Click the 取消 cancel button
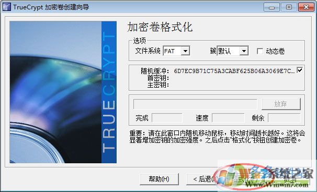Screen dimensions: 317x192 [x=290, y=179]
